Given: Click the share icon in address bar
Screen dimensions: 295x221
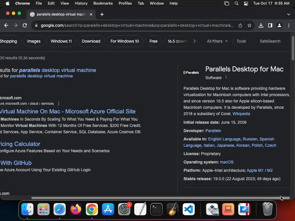Looking at the screenshot, I should [x=240, y=25].
